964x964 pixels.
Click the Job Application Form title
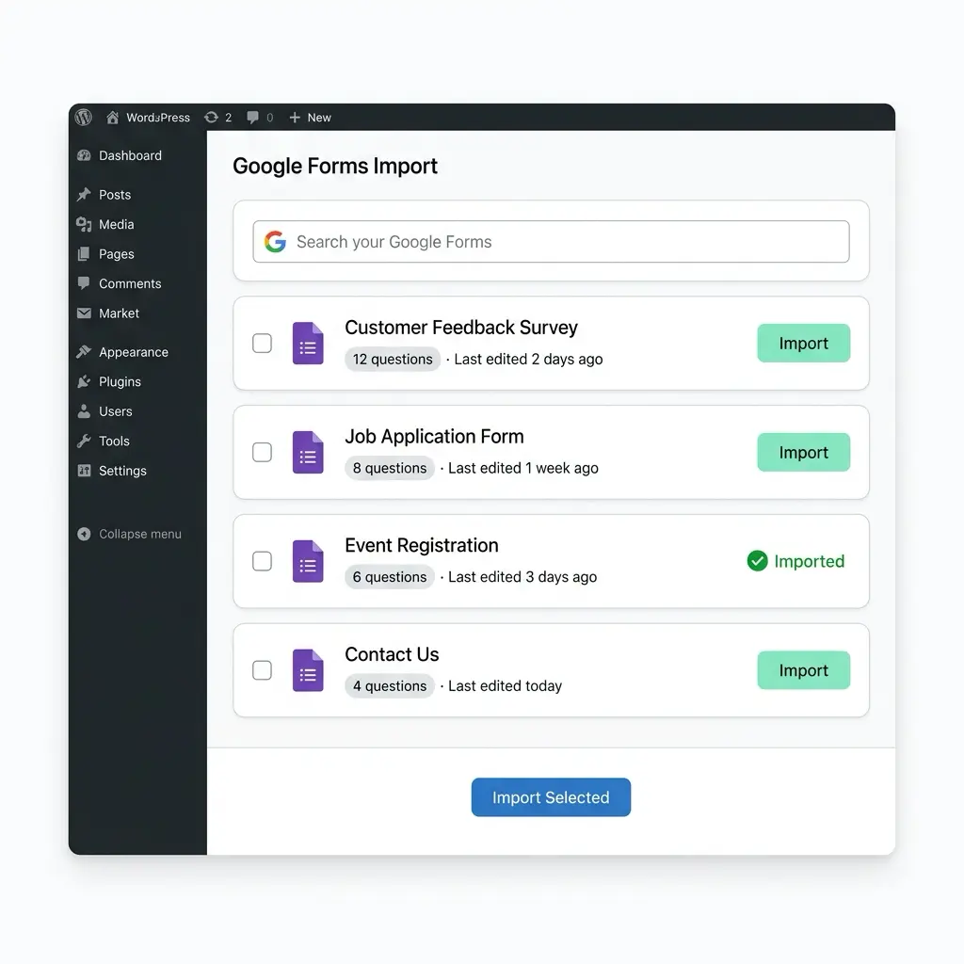[434, 436]
